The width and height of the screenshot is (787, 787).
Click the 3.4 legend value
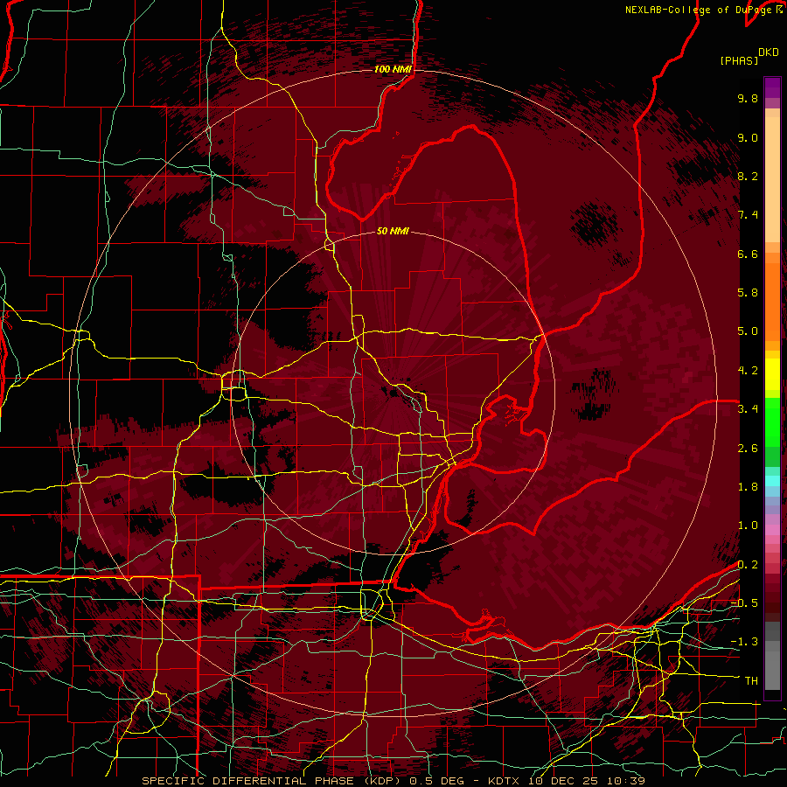tap(748, 409)
